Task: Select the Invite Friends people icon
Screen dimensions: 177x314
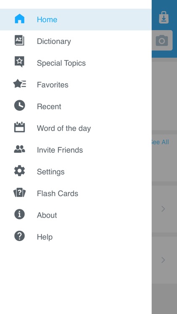Action: [19, 149]
